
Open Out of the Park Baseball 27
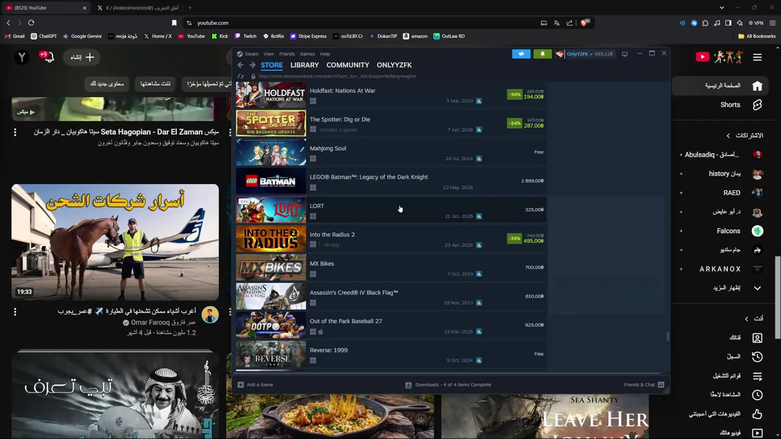click(x=390, y=325)
